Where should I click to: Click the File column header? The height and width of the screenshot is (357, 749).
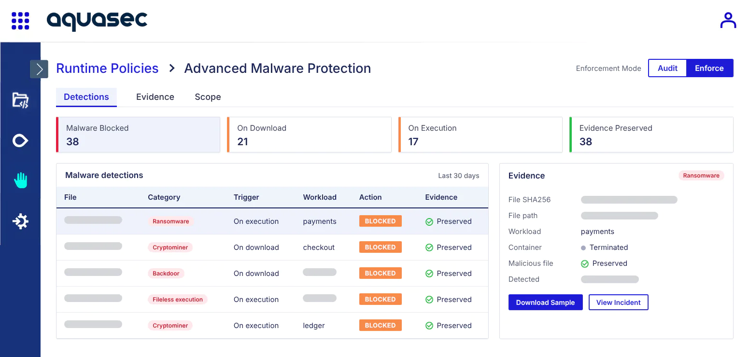pyautogui.click(x=71, y=197)
